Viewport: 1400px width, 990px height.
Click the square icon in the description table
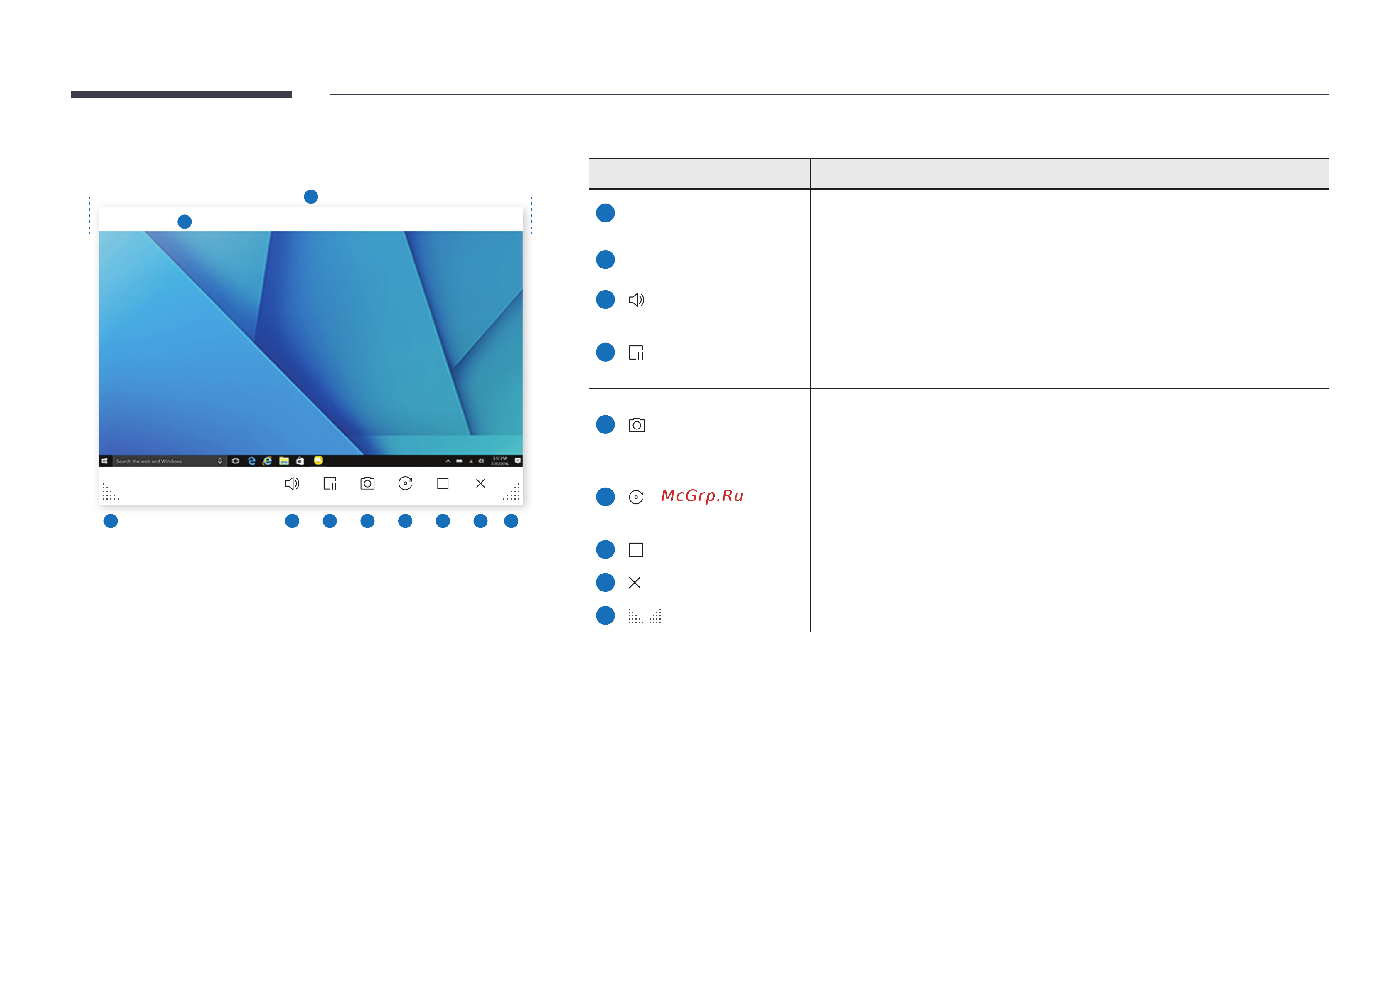(x=636, y=549)
